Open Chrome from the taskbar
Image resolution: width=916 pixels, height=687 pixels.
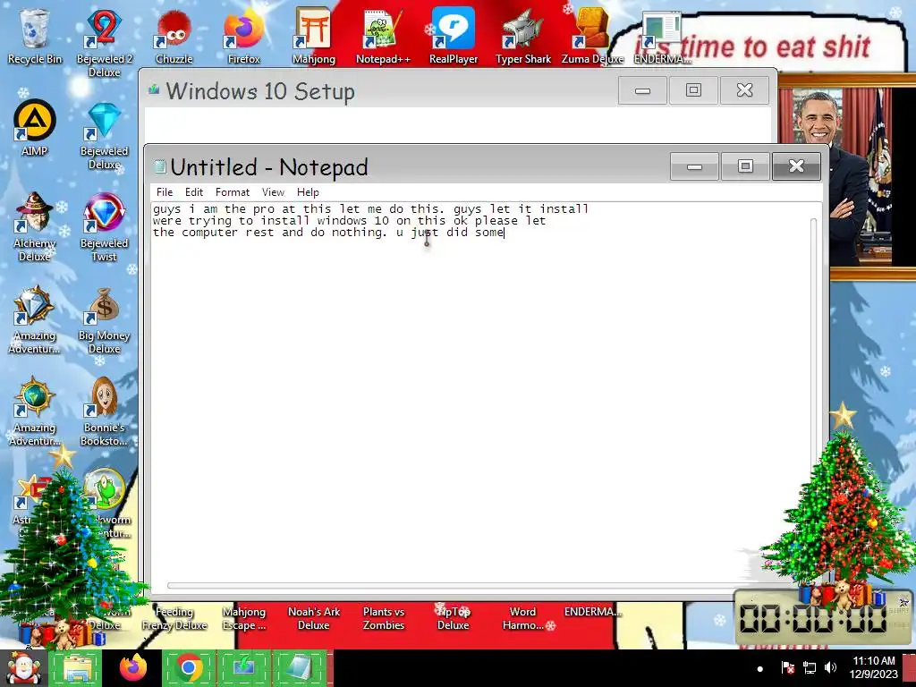[x=188, y=668]
